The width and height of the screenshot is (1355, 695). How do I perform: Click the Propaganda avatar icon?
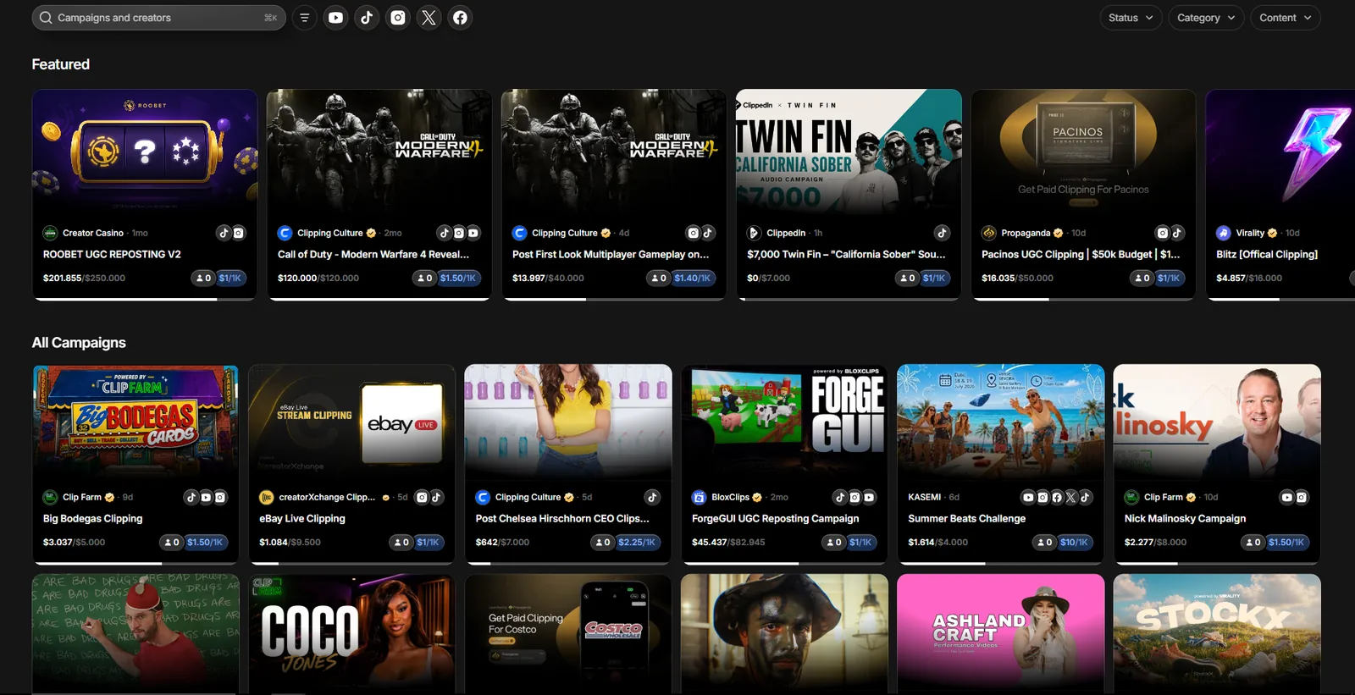click(x=988, y=233)
